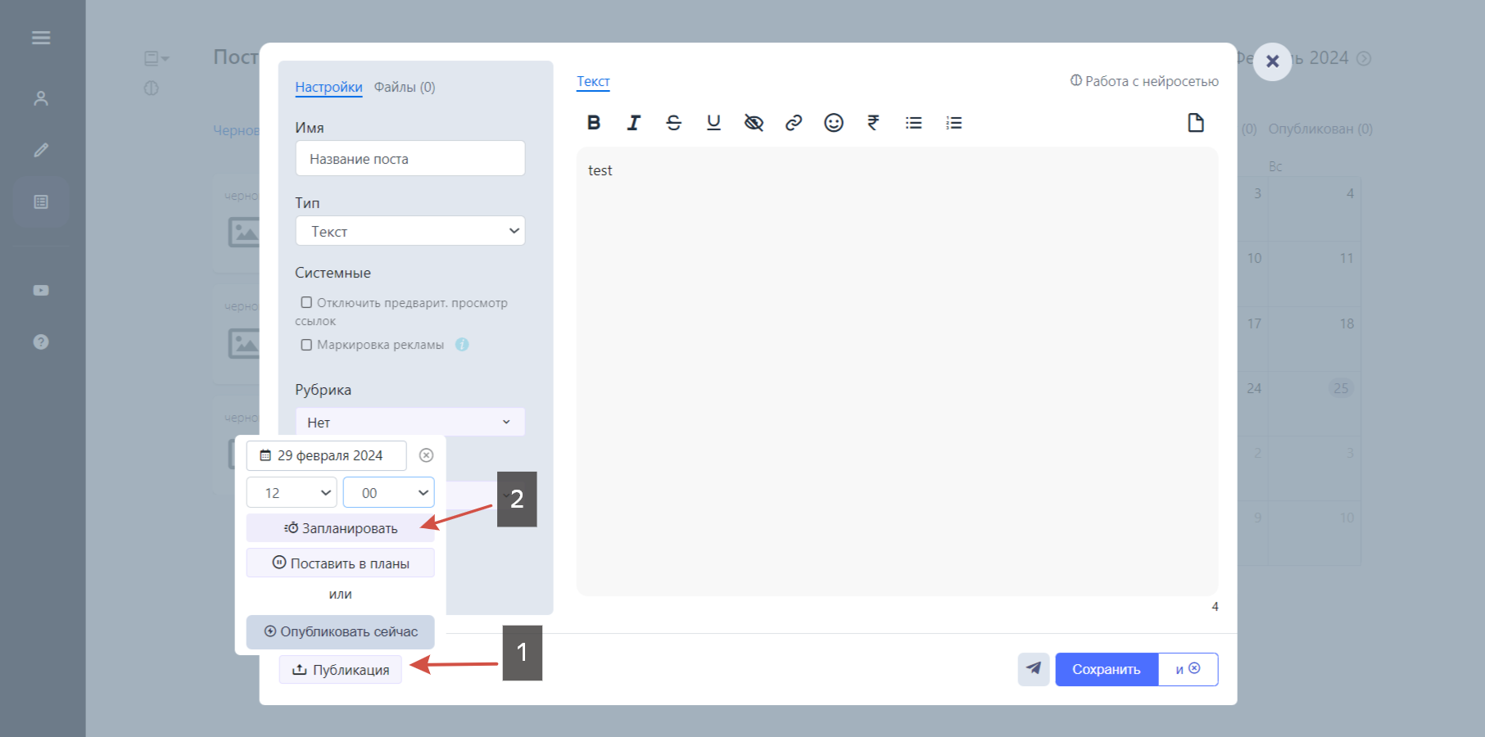Insert a bulleted list
Screen dimensions: 1485x737
point(913,123)
